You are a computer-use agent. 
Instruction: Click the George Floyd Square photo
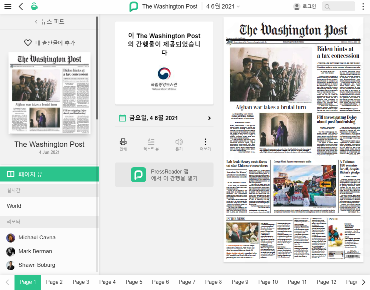tap(305, 186)
